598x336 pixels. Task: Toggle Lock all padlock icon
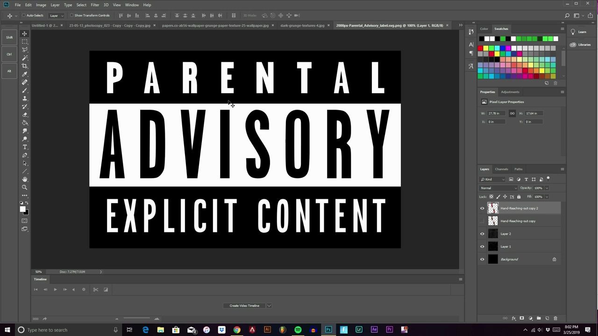(x=519, y=197)
